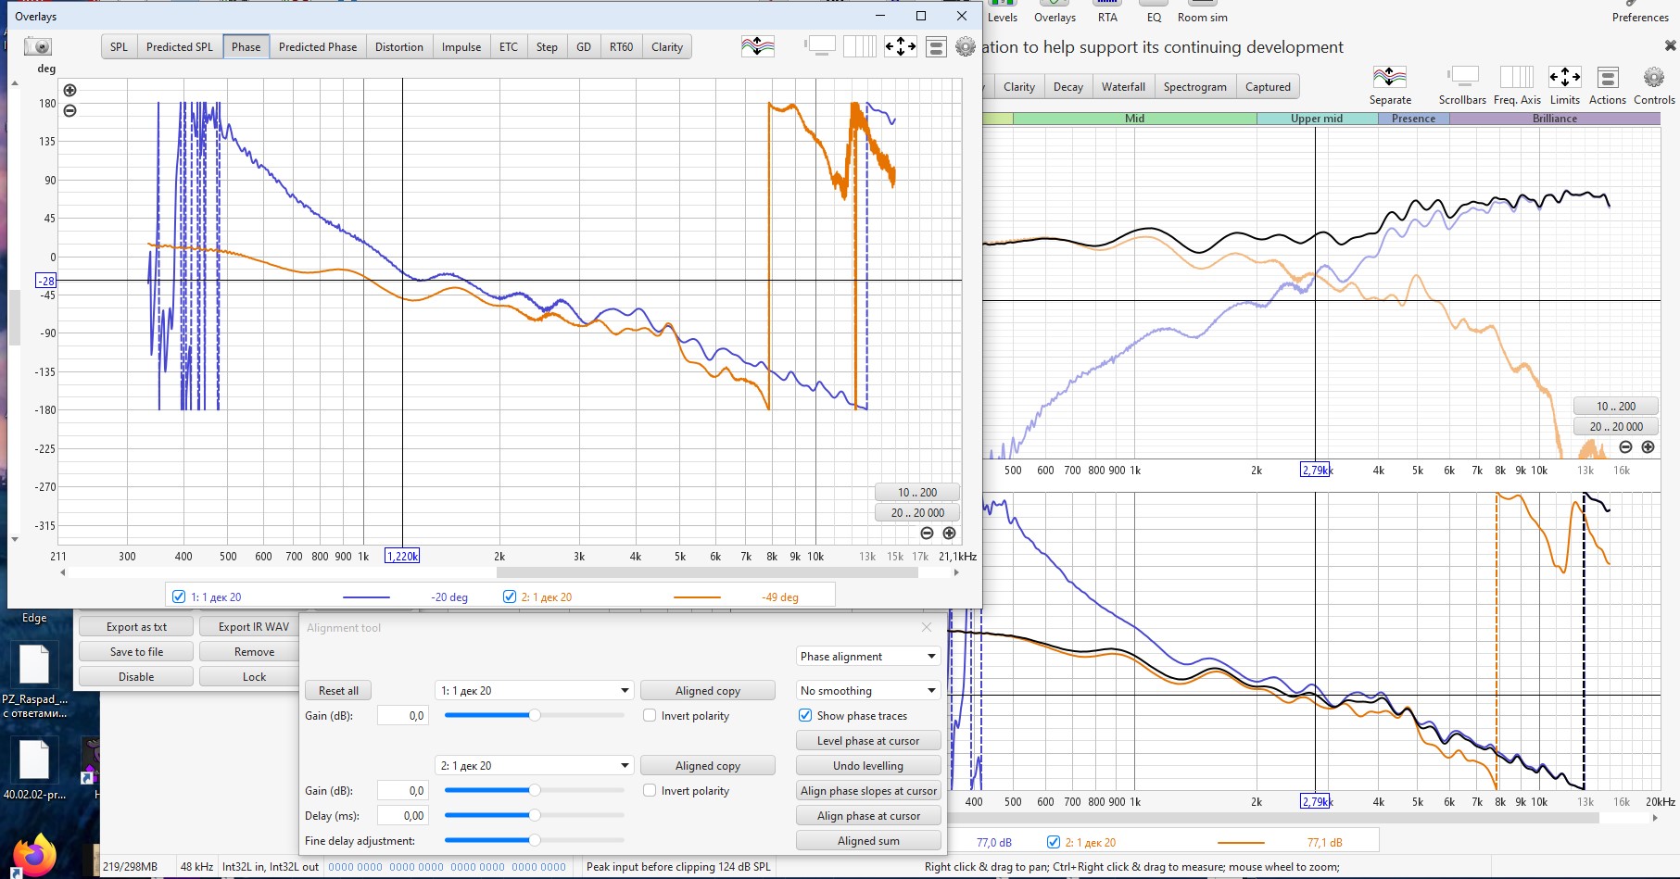This screenshot has height=879, width=1680.
Task: Click measurement 2 Delay slider
Action: pos(535,815)
